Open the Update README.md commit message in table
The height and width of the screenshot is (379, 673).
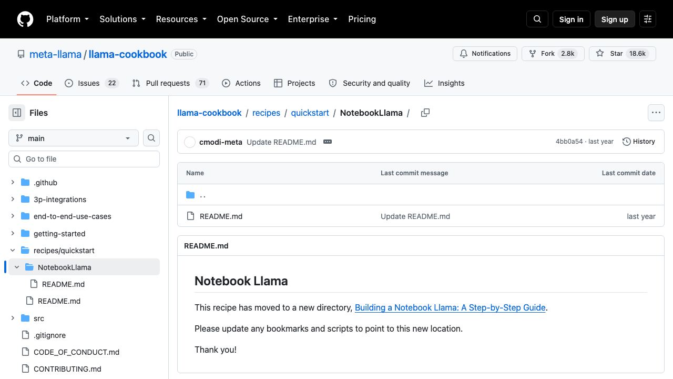415,216
